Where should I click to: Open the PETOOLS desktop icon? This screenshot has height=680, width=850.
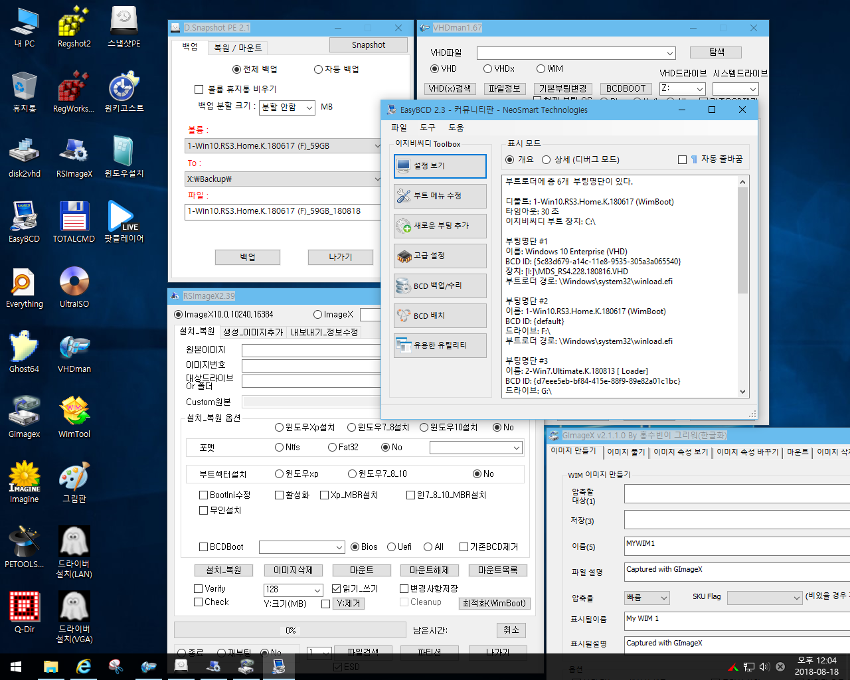click(x=25, y=548)
